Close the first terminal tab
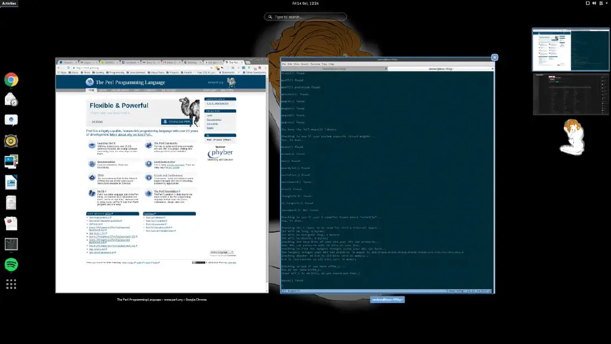The width and height of the screenshot is (611, 344). pos(386,69)
